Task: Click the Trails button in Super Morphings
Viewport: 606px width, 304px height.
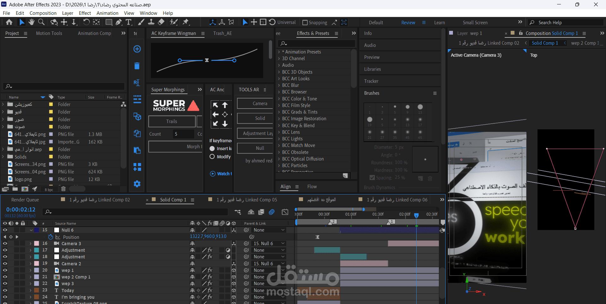Action: coord(172,121)
